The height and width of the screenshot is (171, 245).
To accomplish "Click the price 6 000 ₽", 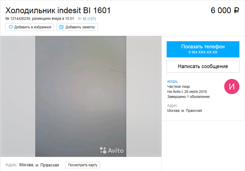I will [225, 10].
